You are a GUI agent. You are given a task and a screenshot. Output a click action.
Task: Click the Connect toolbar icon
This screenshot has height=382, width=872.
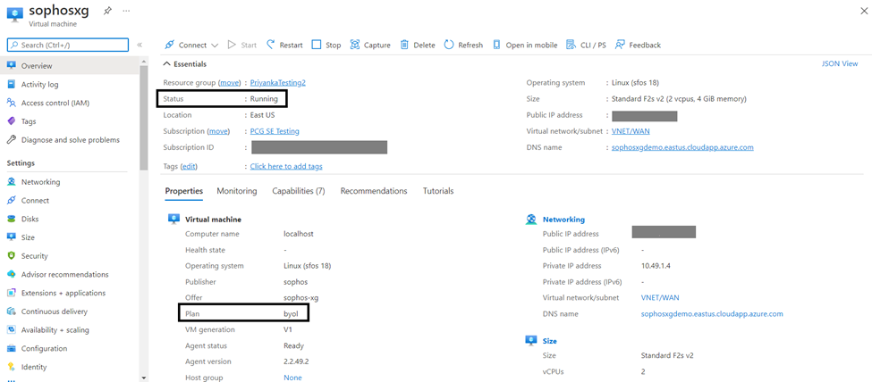pyautogui.click(x=169, y=45)
